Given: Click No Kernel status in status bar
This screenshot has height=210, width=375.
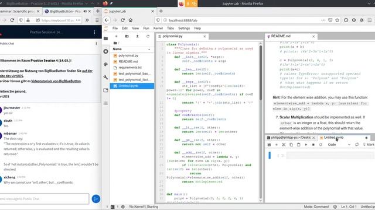Looking at the screenshot, I should pyautogui.click(x=144, y=206).
